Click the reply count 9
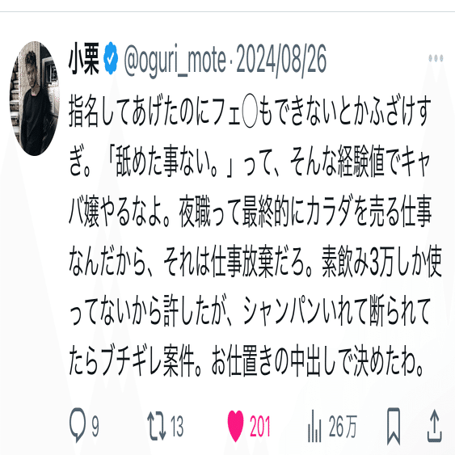The height and width of the screenshot is (455, 455). coord(95,427)
